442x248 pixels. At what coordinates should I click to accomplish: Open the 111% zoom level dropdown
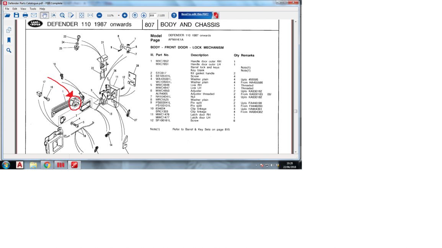click(x=119, y=16)
